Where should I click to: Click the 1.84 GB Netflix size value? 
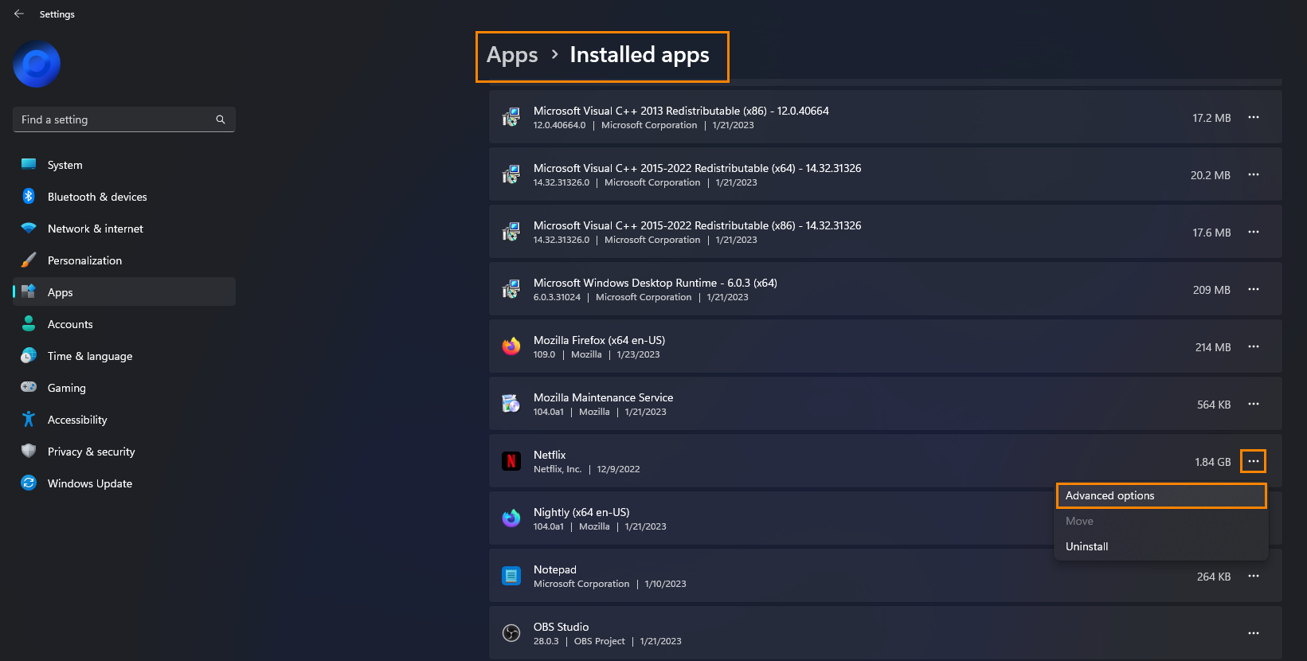coord(1213,462)
